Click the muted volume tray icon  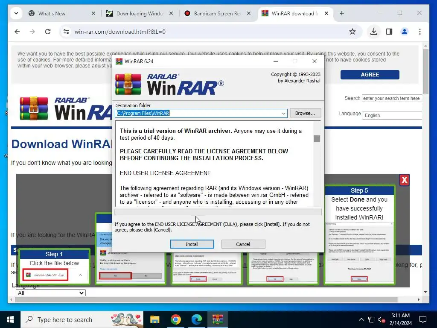(x=382, y=319)
